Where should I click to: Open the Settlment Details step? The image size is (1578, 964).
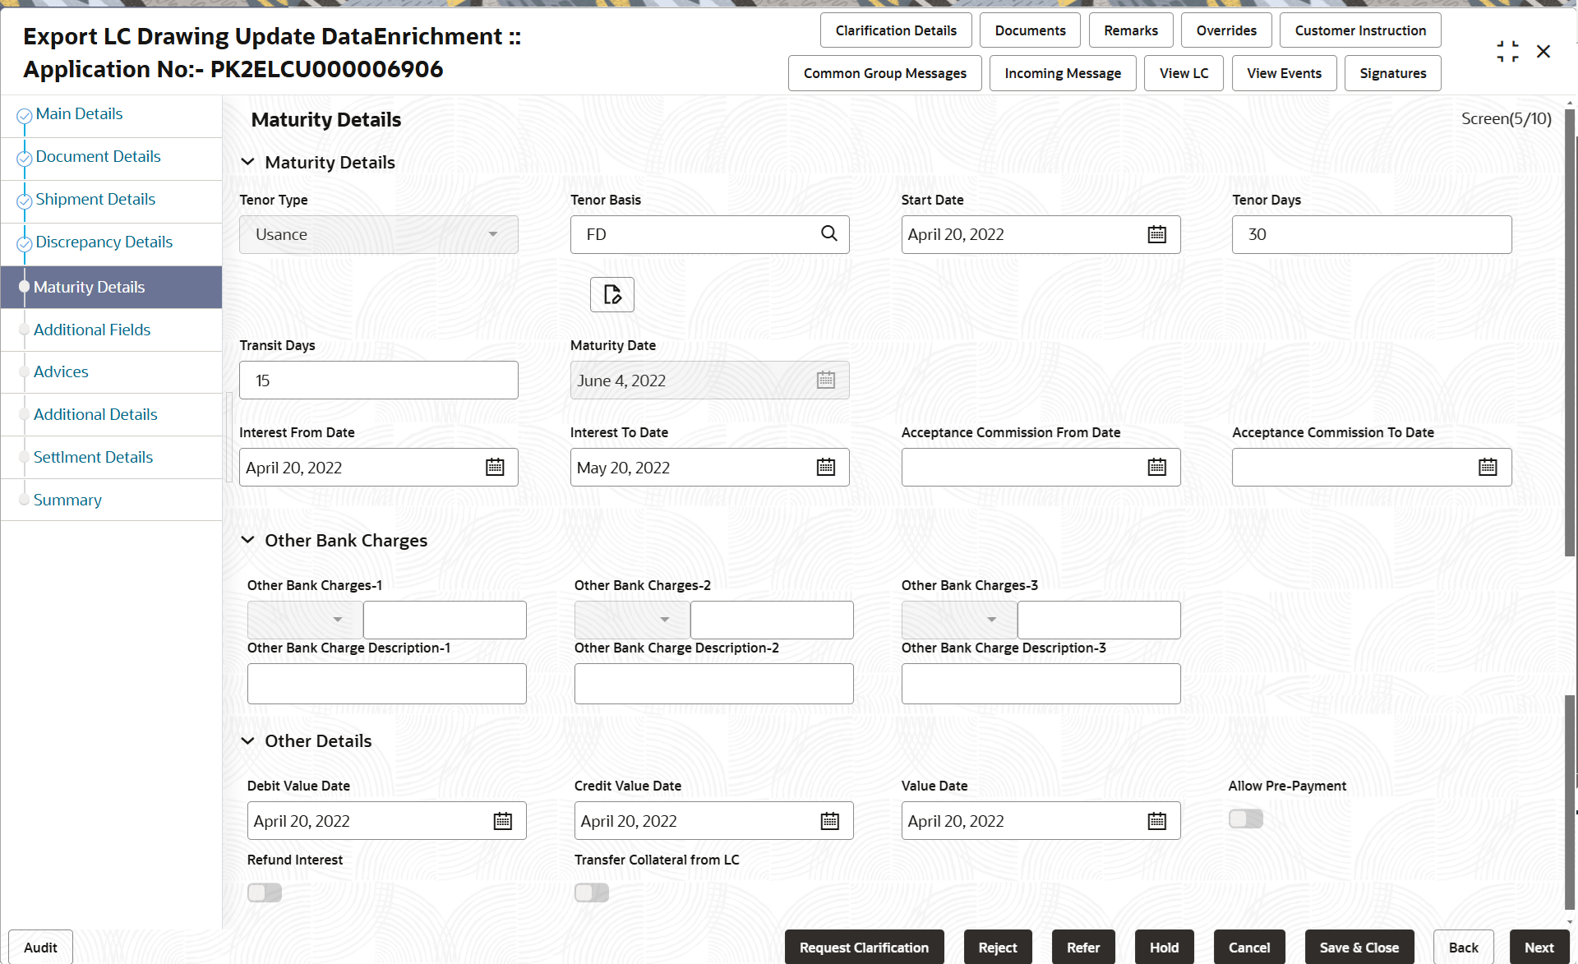(93, 457)
